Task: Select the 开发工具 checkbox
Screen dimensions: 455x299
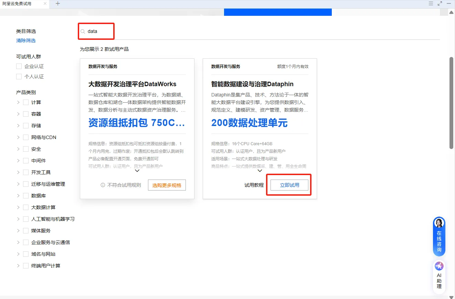Action: click(26, 172)
